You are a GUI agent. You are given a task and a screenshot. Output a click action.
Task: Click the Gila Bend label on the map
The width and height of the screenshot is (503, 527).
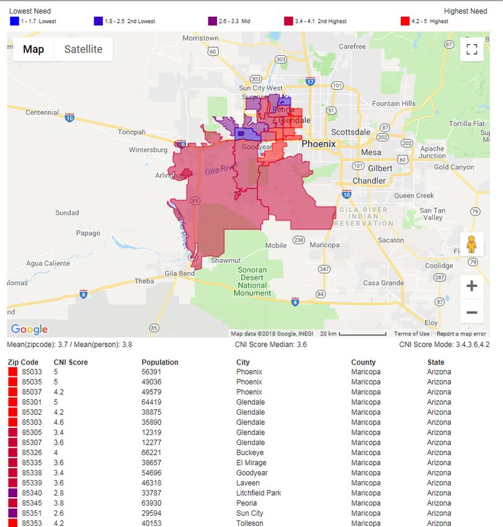pos(179,273)
